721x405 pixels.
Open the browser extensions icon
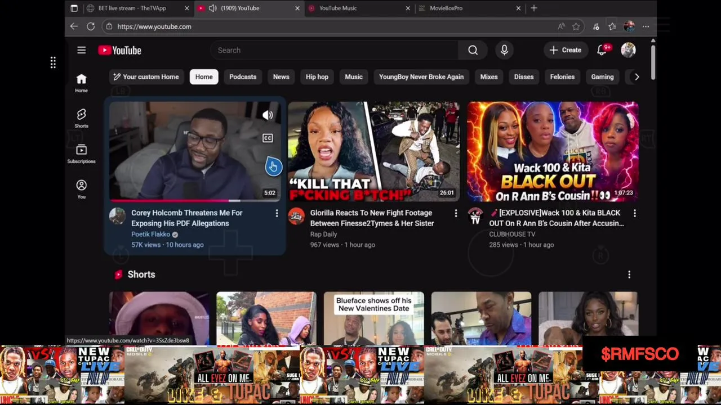596,26
